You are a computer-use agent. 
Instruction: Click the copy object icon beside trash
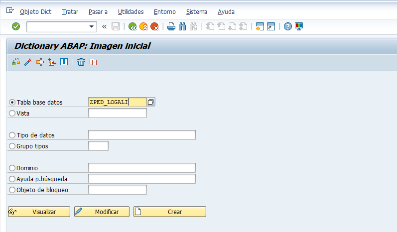[93, 62]
